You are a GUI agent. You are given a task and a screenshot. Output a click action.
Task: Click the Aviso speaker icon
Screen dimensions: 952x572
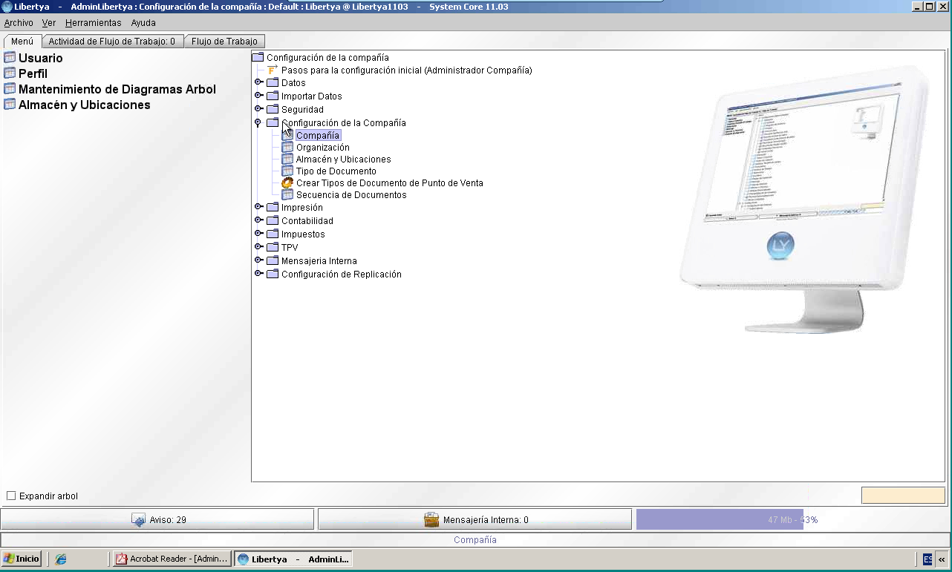pos(138,519)
